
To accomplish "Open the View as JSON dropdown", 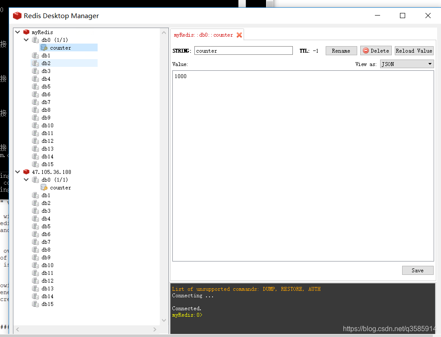I will (x=407, y=64).
